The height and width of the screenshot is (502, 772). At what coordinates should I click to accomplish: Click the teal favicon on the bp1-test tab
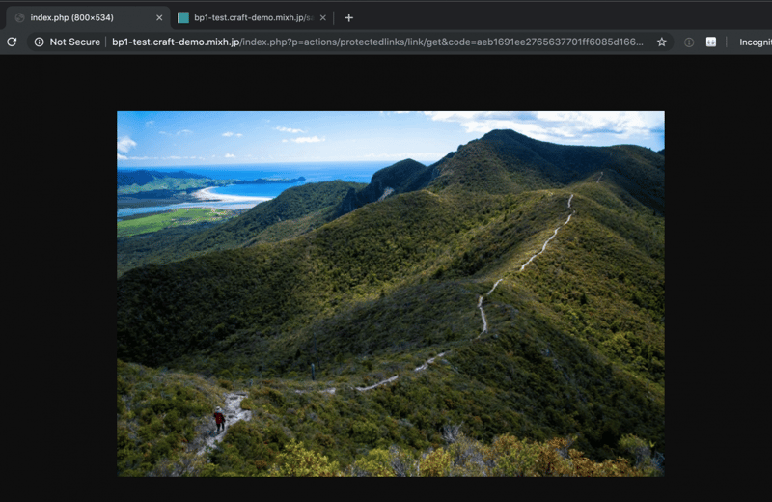tap(183, 17)
